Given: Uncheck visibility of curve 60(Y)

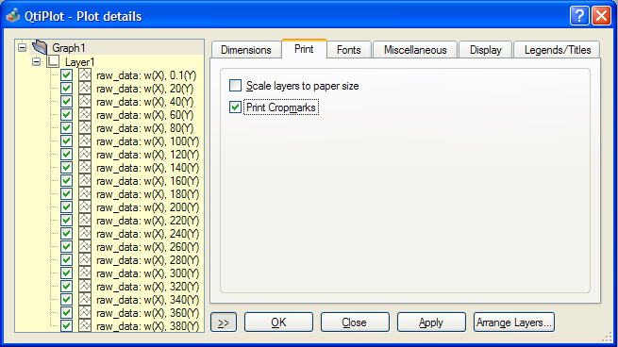Looking at the screenshot, I should [67, 115].
